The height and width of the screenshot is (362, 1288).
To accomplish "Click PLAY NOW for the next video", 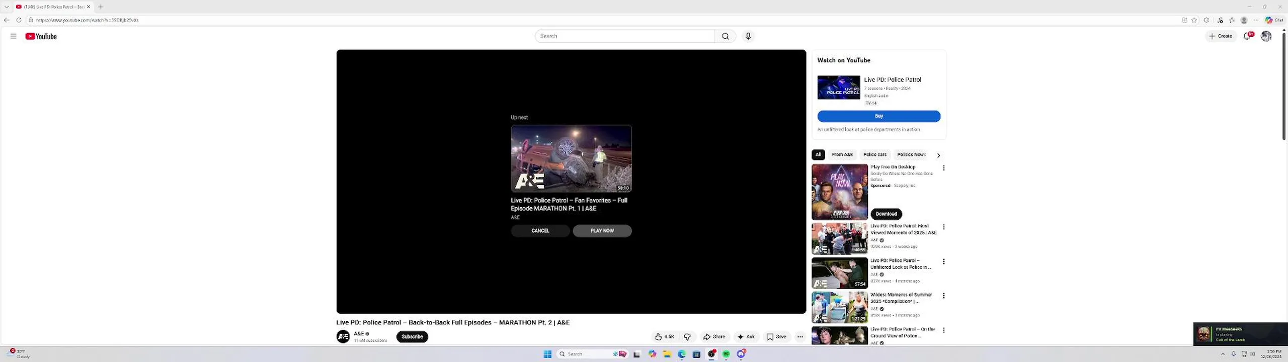I will (602, 231).
